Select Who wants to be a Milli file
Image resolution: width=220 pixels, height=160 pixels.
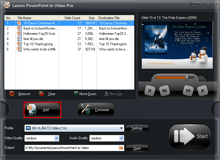[69, 49]
